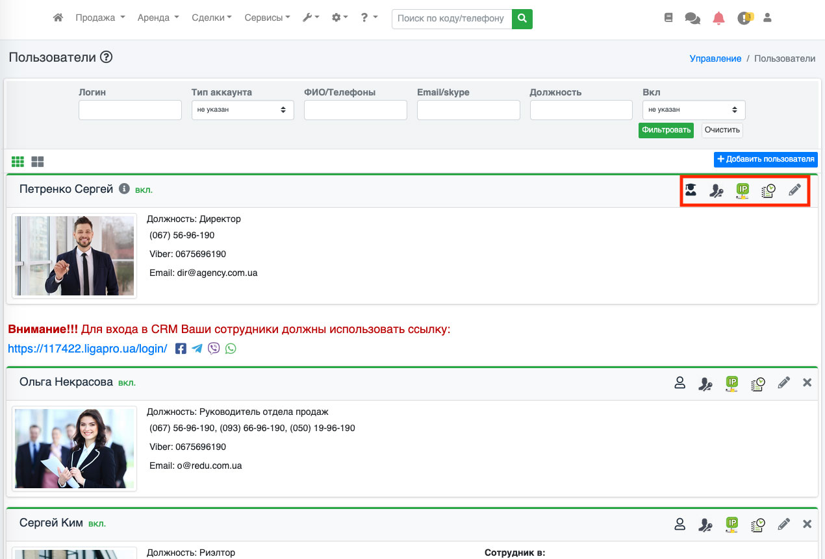The height and width of the screenshot is (559, 825).
Task: Open activity log icon for Сергей Ким
Action: point(758,525)
